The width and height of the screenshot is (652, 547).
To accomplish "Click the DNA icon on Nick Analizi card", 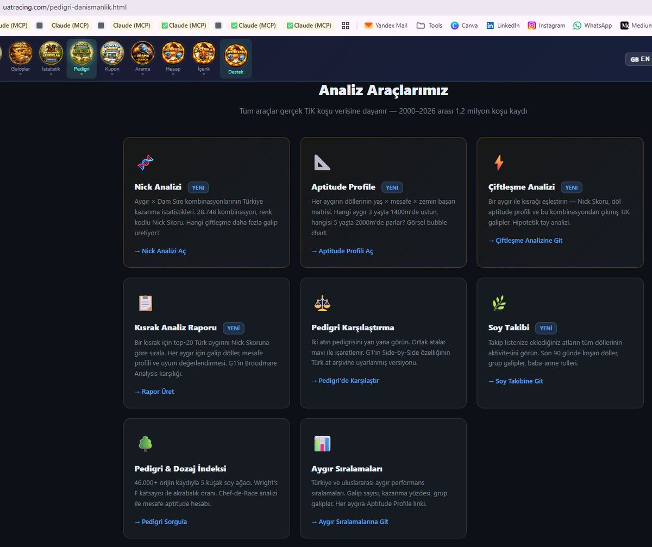I will click(145, 162).
